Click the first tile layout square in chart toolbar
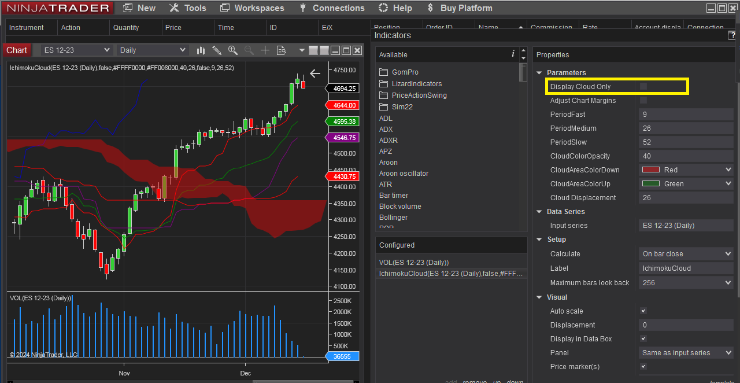The image size is (740, 383). [x=313, y=50]
